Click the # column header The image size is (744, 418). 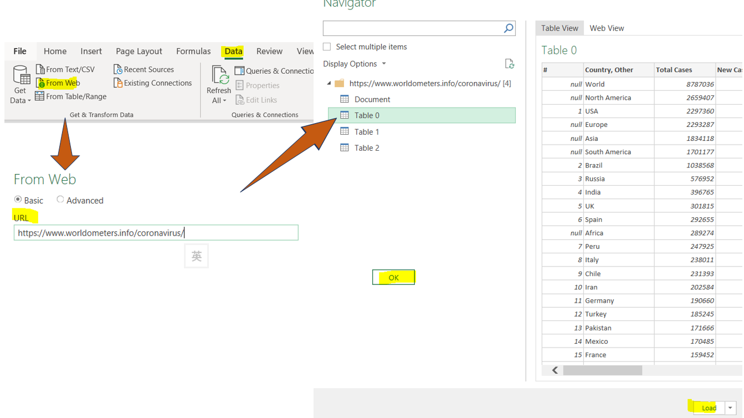(562, 70)
